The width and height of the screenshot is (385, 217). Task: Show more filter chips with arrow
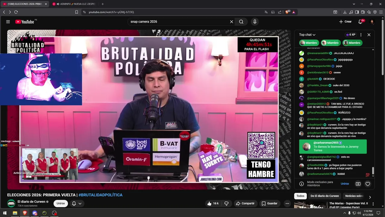pyautogui.click(x=370, y=197)
